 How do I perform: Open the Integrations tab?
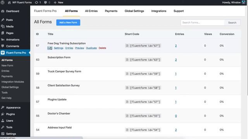pyautogui.click(x=158, y=11)
